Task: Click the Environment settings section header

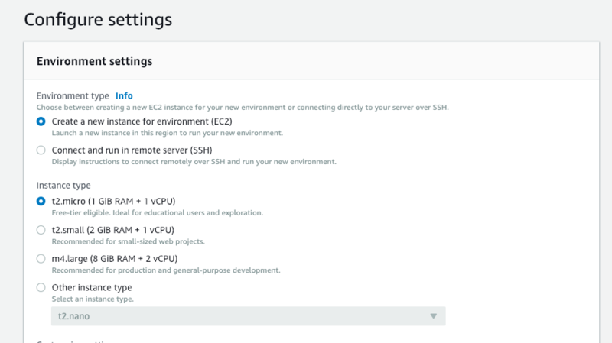Action: click(95, 61)
